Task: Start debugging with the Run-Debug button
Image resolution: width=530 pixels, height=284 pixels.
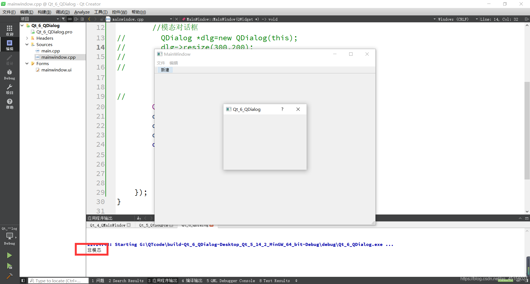Action: 9,266
